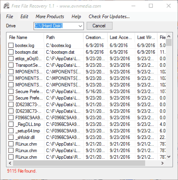Tick the checkbox for bootex.log
The width and height of the screenshot is (178, 180).
pos(11,45)
